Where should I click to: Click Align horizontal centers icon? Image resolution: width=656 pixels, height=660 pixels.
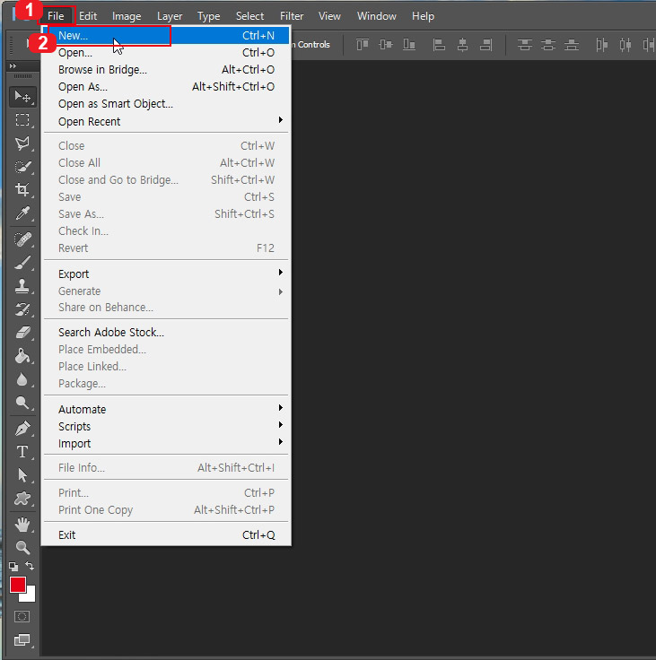pyautogui.click(x=463, y=44)
